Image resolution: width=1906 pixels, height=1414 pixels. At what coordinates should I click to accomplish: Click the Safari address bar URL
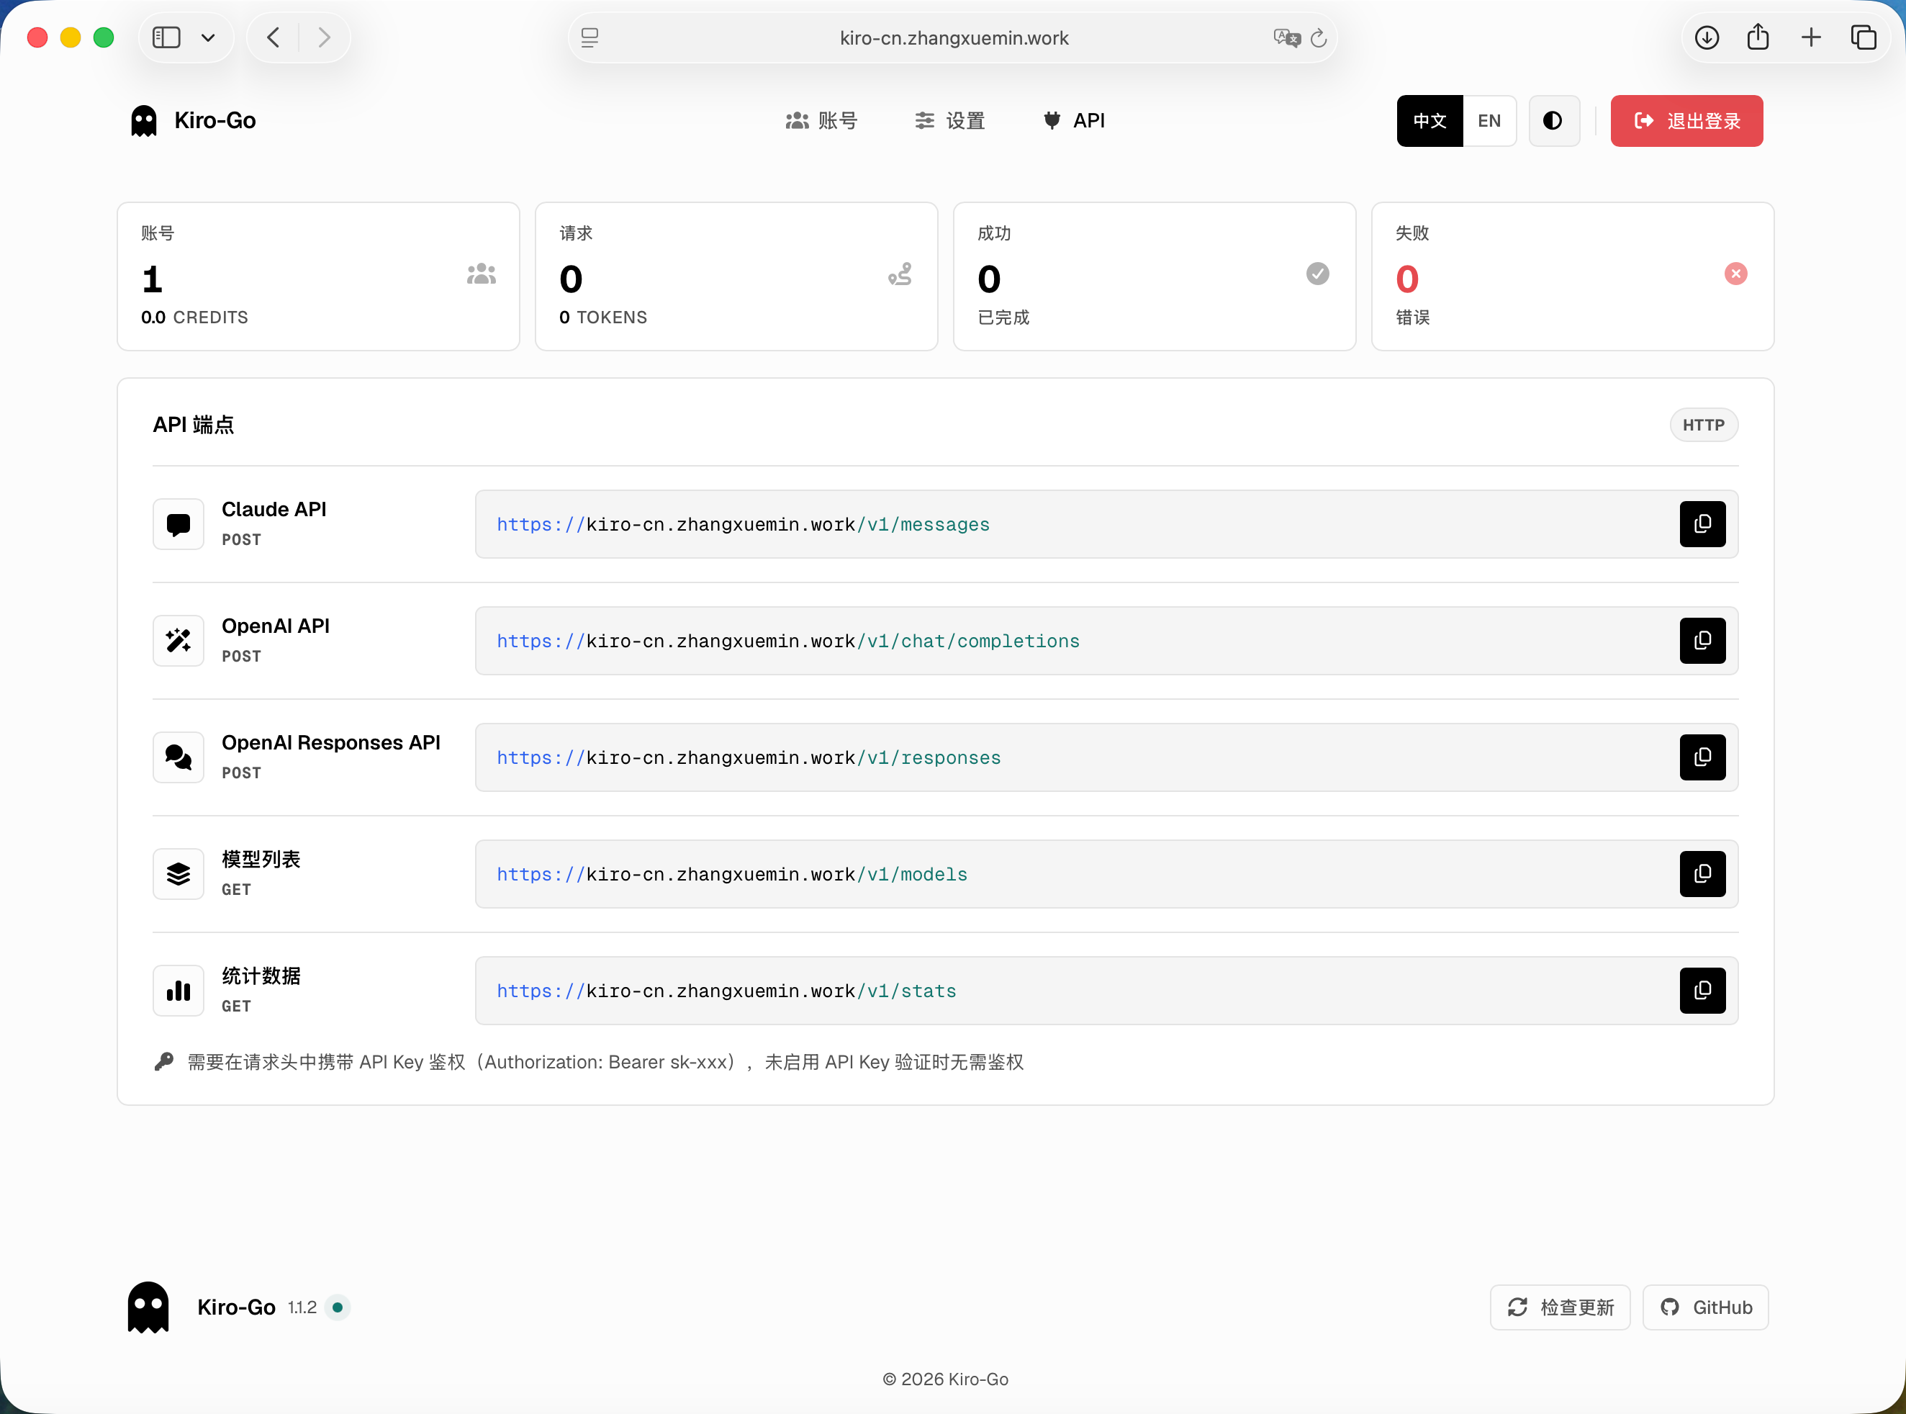pyautogui.click(x=954, y=37)
